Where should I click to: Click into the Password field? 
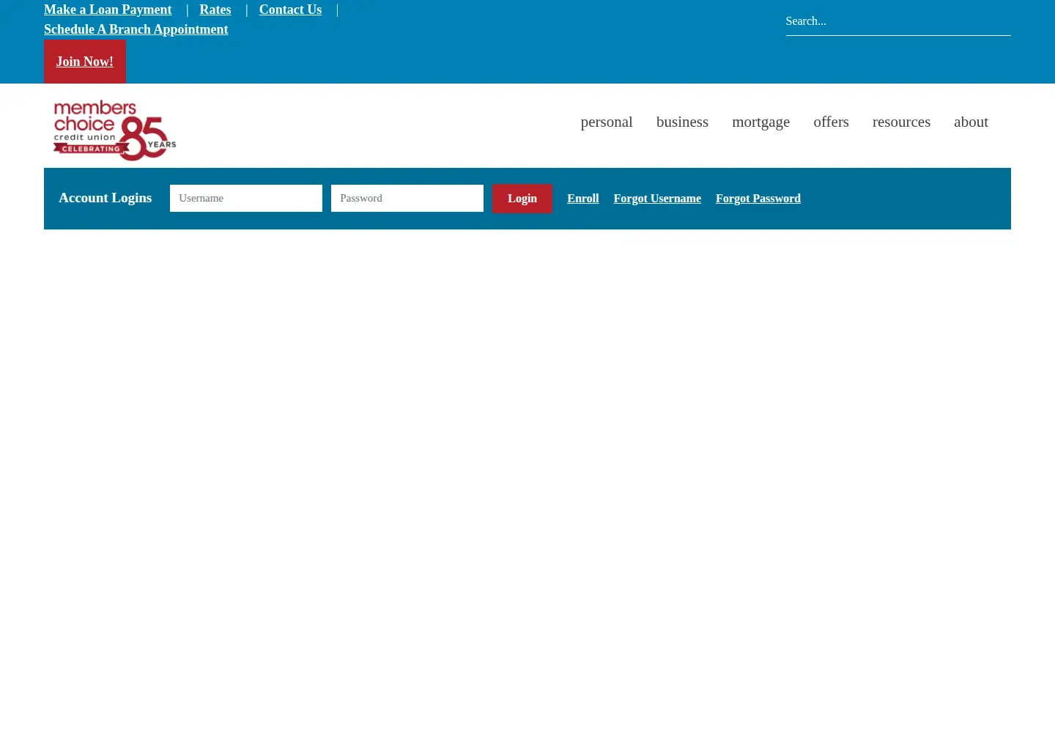tap(407, 198)
